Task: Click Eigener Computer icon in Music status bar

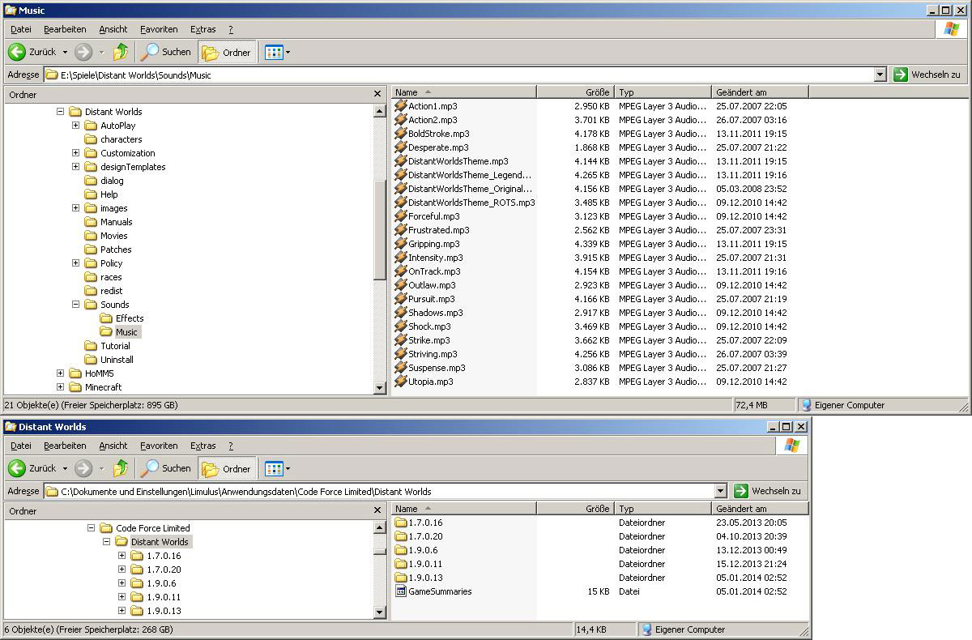Action: tap(806, 405)
